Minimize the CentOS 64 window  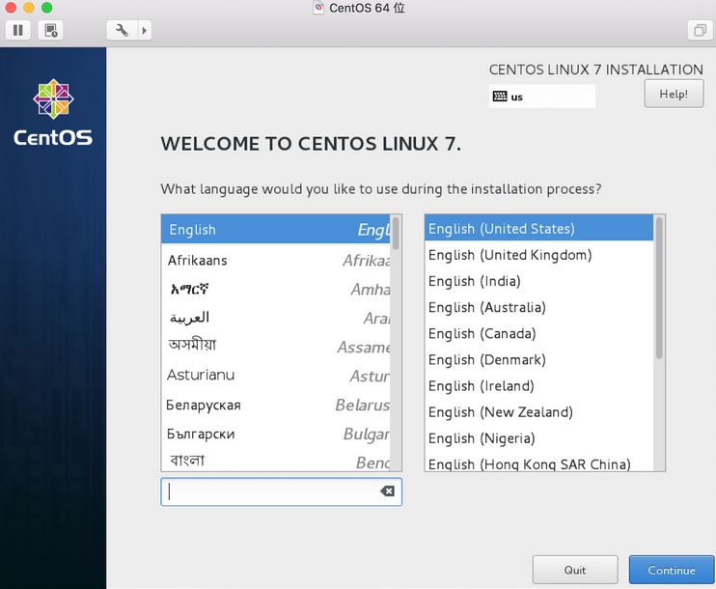point(29,7)
